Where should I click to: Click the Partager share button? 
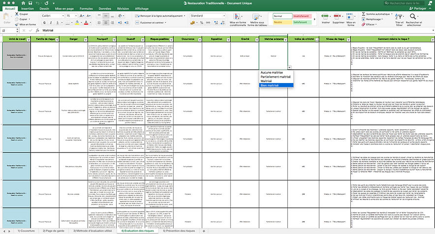click(x=418, y=8)
